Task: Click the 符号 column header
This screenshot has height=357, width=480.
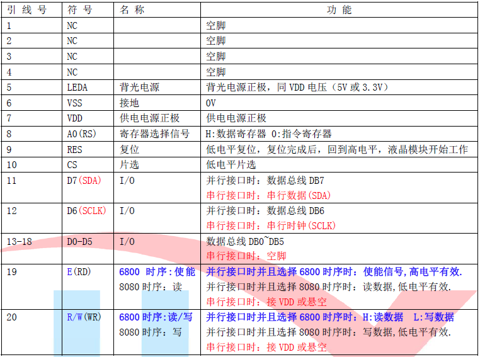Action: click(x=79, y=10)
